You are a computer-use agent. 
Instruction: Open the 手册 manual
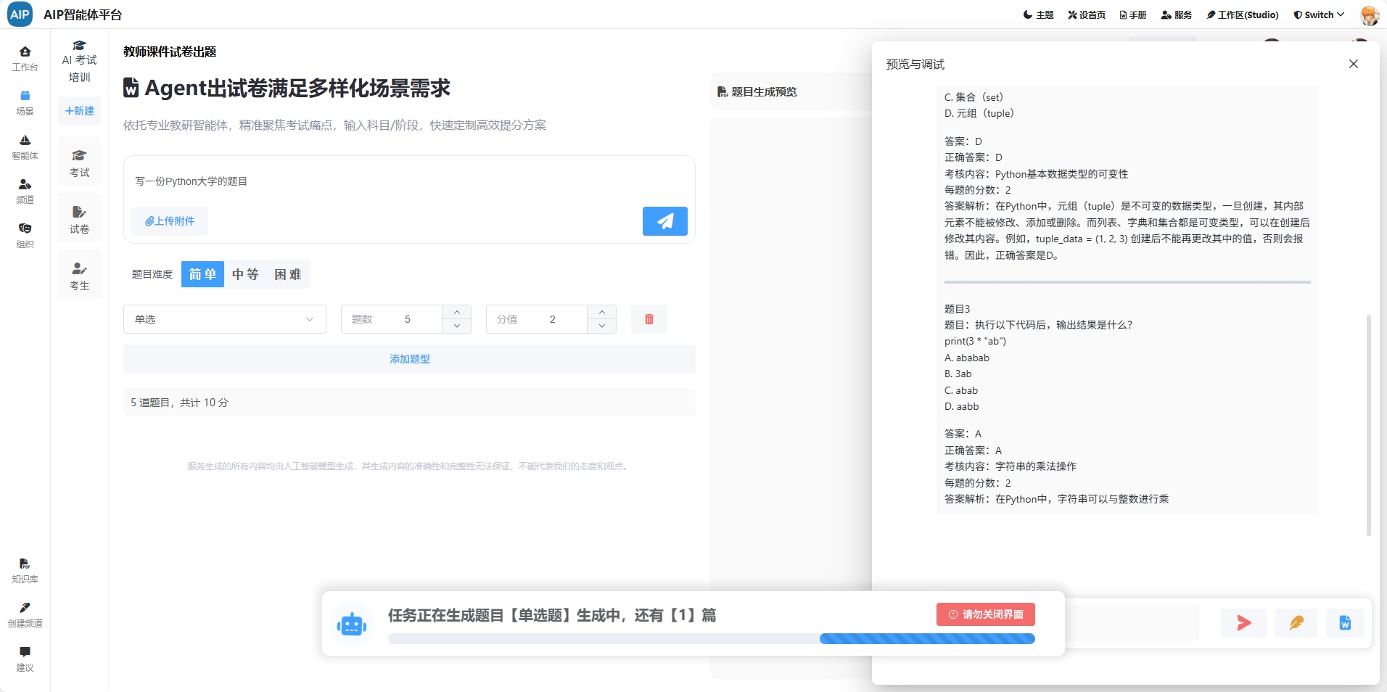tap(1133, 15)
